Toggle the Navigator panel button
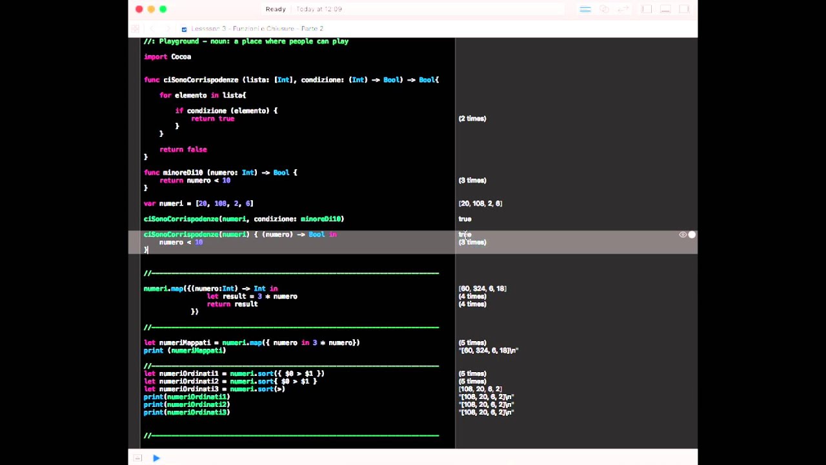Screen dimensions: 826x465 [x=647, y=9]
